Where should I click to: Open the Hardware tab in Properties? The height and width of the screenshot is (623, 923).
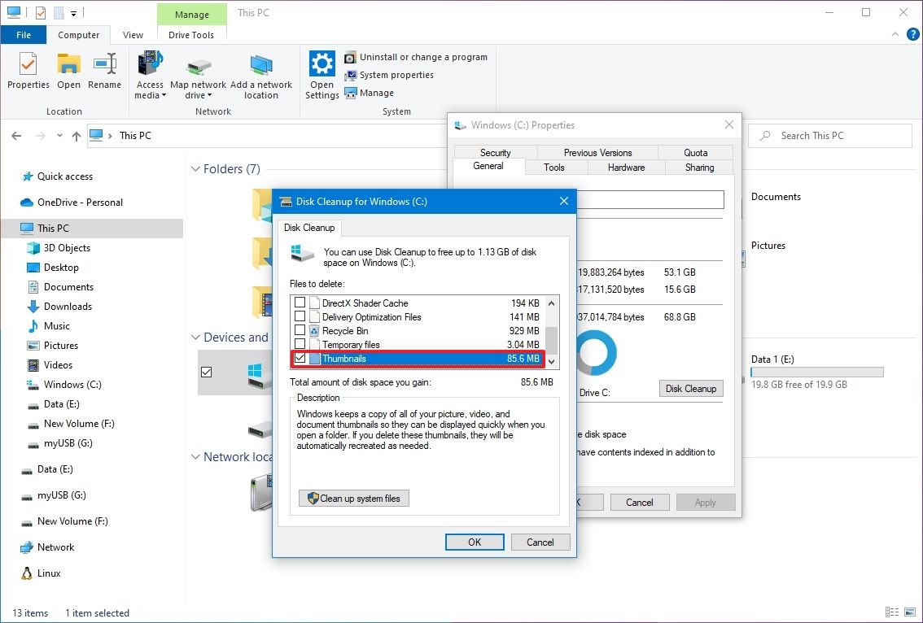pyautogui.click(x=625, y=167)
